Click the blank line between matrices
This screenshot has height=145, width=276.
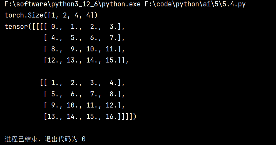pos(70,72)
